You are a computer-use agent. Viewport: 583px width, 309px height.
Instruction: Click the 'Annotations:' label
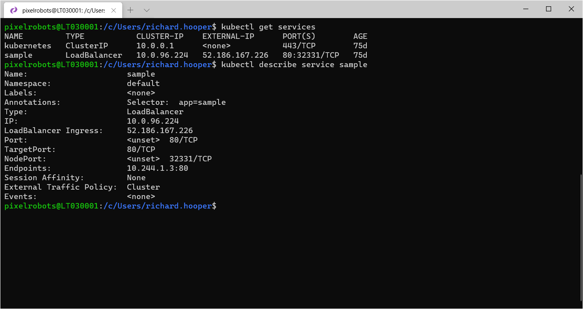point(33,102)
